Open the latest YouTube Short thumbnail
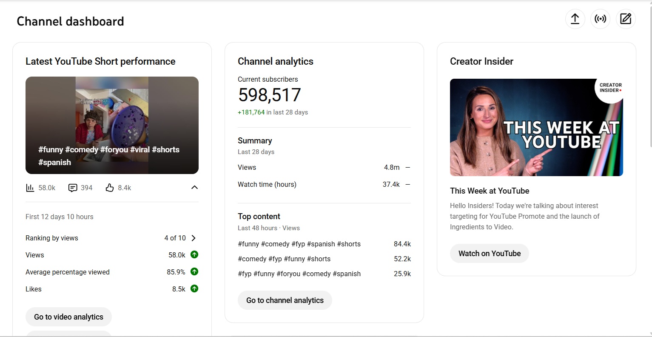The image size is (652, 337). (112, 125)
